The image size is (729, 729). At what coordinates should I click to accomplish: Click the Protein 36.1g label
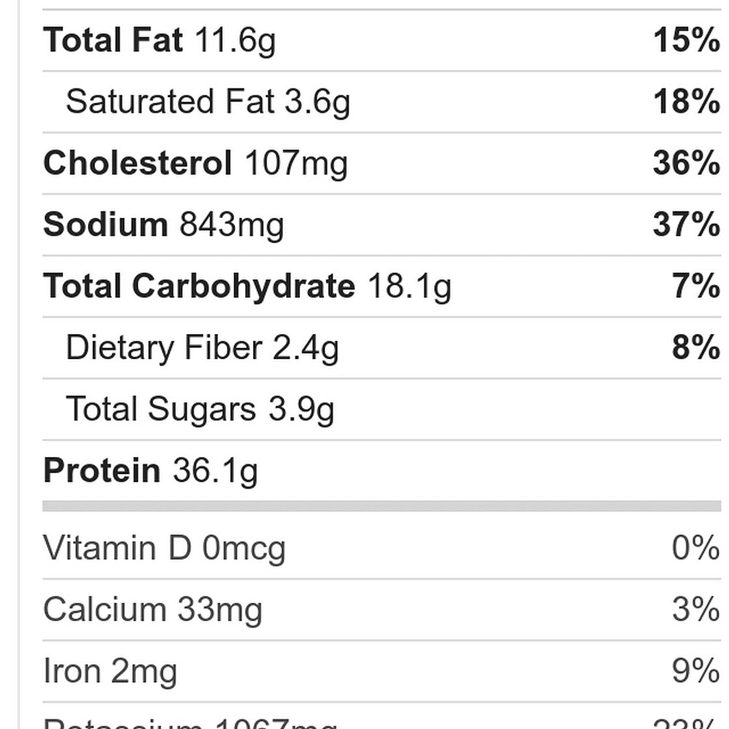(x=150, y=471)
